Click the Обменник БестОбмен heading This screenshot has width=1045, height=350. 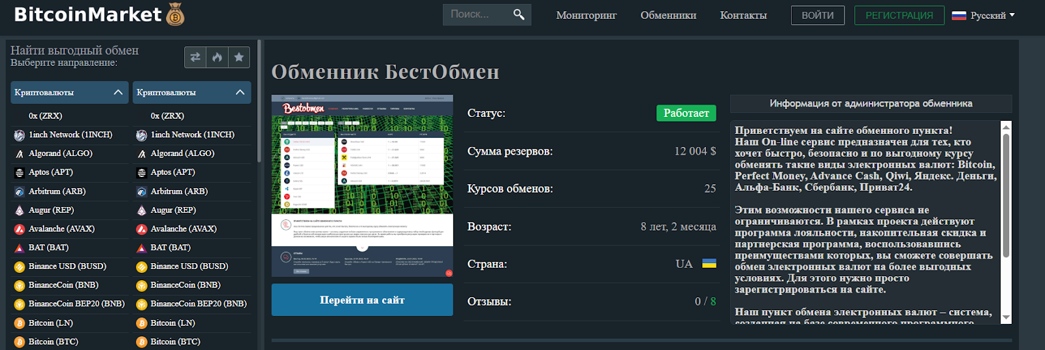385,72
